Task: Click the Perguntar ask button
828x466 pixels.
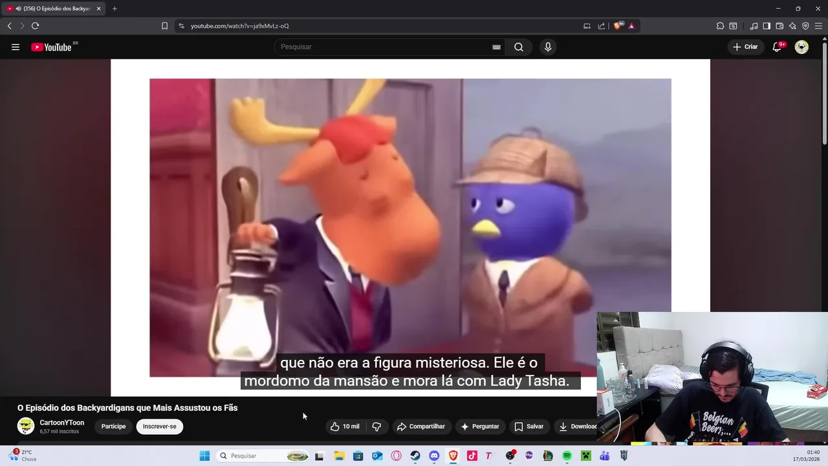Action: [480, 427]
